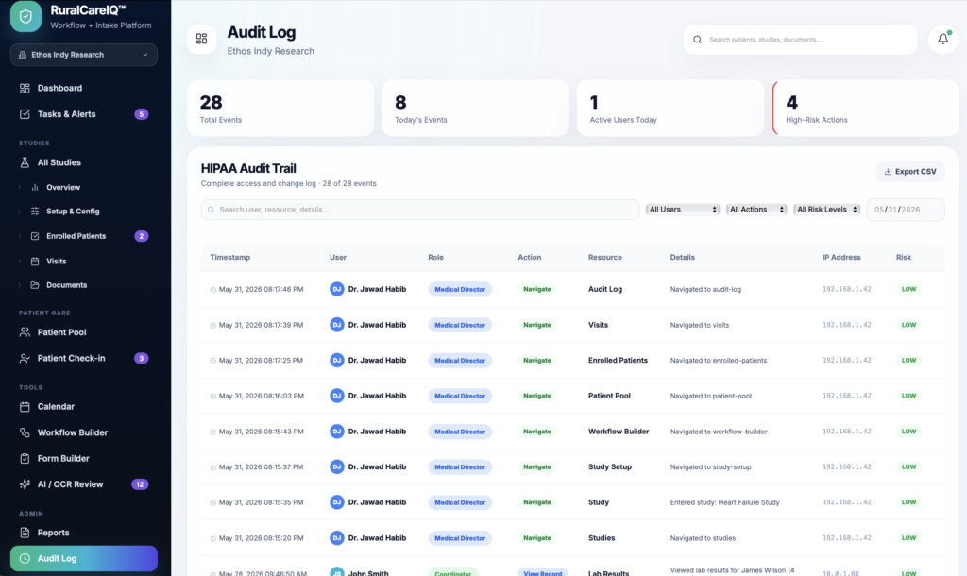The image size is (967, 576).
Task: Click the Visits calendar icon
Action: point(35,262)
